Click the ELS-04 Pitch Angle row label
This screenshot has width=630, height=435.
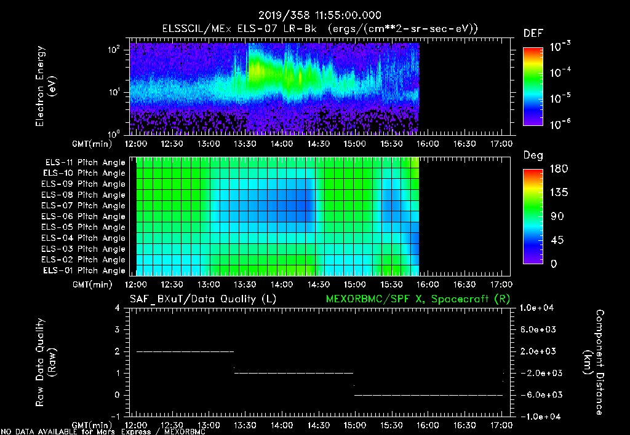[x=84, y=238]
